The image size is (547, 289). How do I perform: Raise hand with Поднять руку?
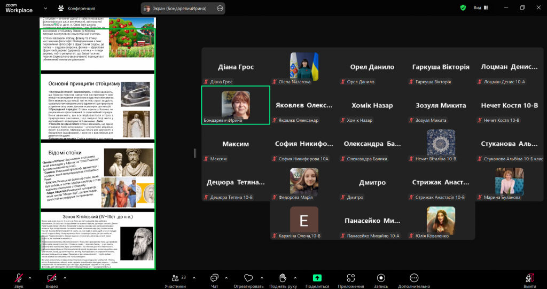283,278
